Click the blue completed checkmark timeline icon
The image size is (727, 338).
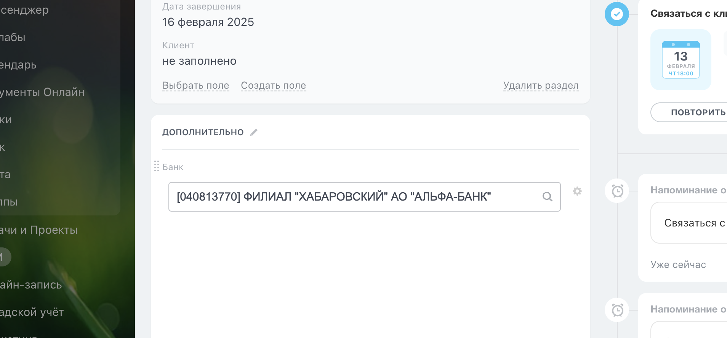pyautogui.click(x=617, y=14)
